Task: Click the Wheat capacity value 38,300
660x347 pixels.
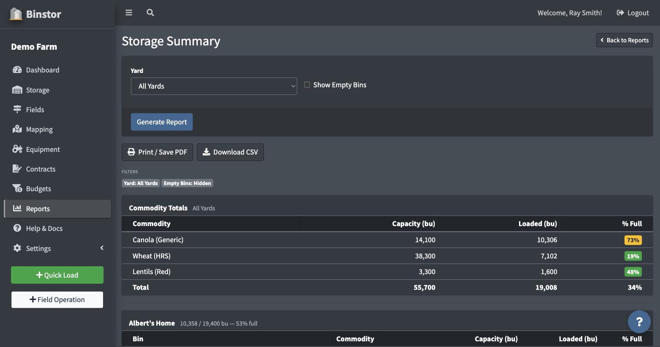Action: 425,256
